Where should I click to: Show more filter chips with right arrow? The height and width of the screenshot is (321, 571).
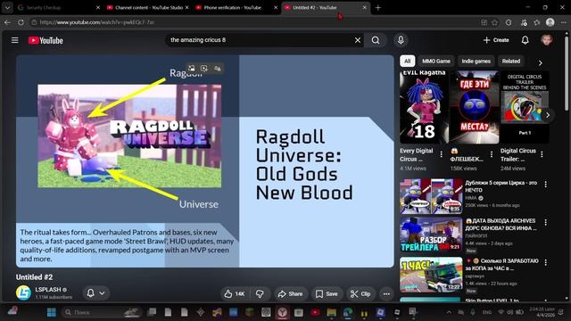[x=541, y=63]
